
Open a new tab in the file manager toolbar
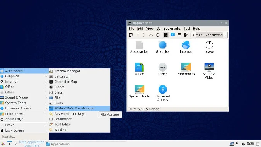(x=131, y=35)
